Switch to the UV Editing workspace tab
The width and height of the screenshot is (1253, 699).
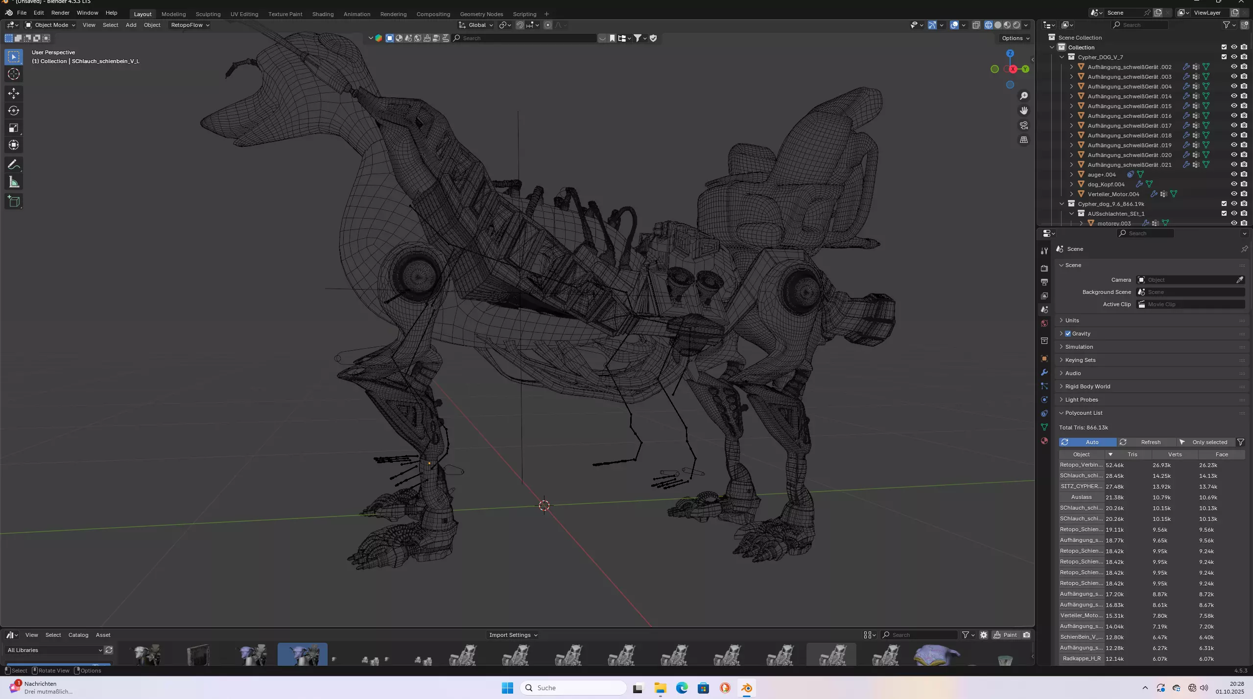coord(244,14)
